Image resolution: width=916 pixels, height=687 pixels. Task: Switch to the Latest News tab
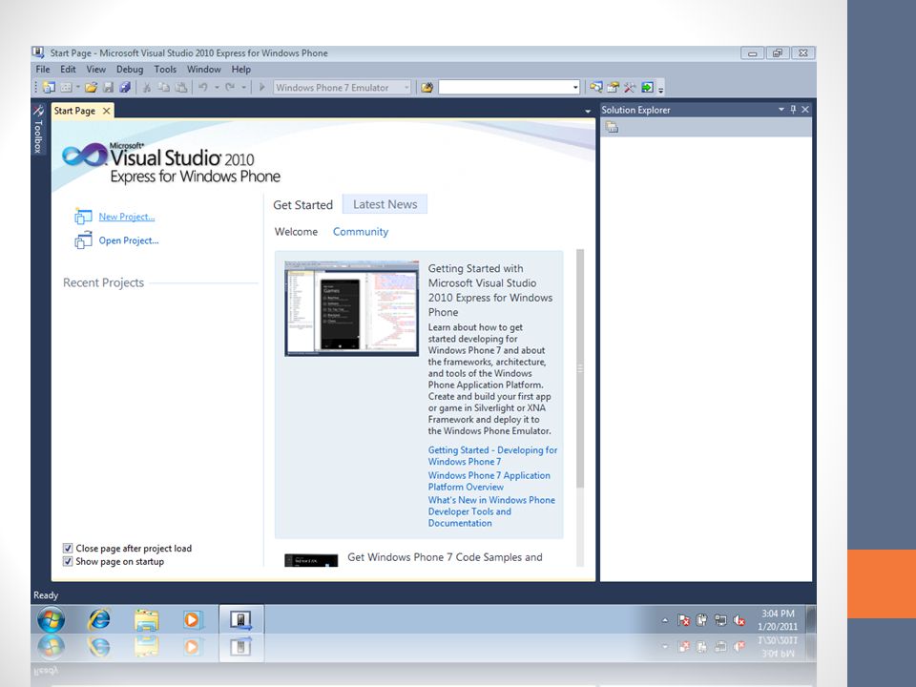pos(385,204)
